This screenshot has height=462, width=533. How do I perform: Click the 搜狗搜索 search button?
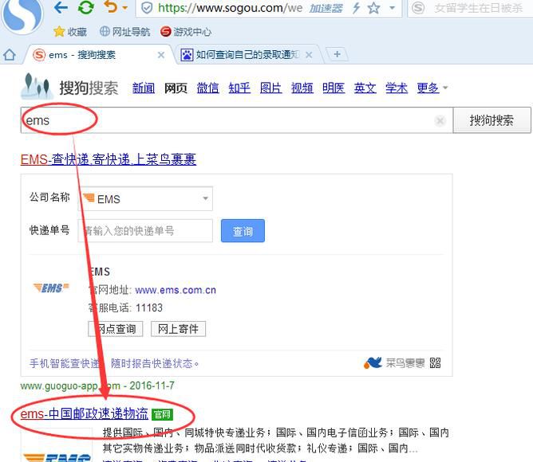[492, 121]
